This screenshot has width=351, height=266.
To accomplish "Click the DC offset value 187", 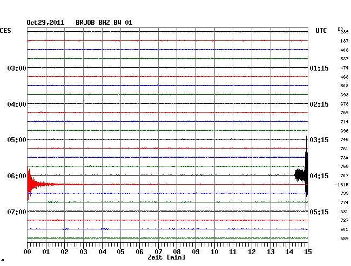I will pos(345,41).
